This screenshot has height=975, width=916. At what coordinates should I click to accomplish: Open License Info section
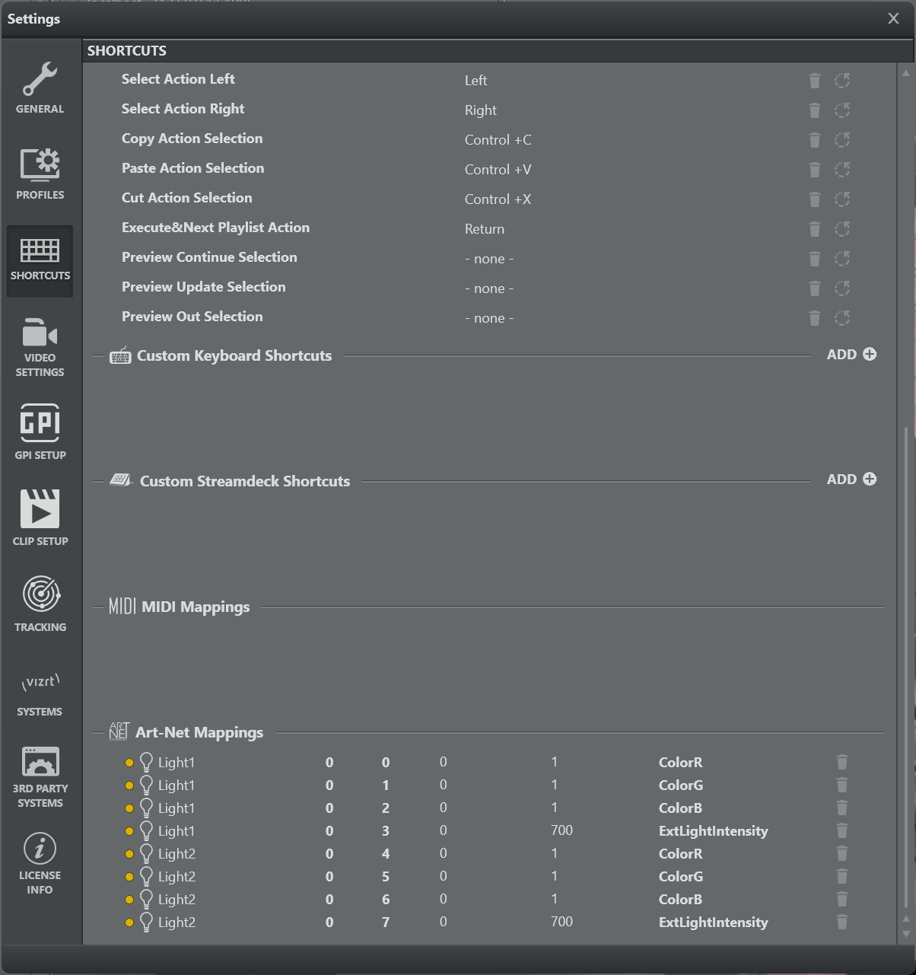coord(40,862)
